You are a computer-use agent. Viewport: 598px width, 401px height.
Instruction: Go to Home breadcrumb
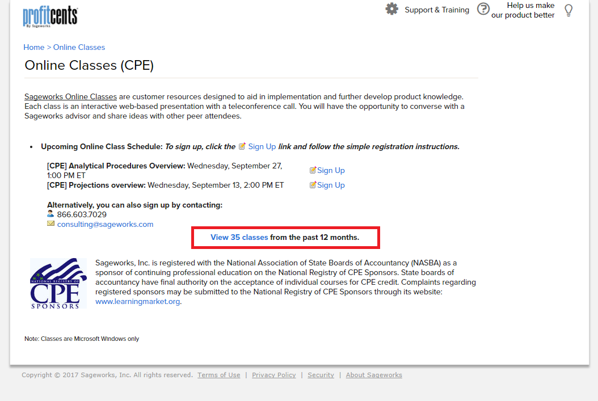point(34,47)
